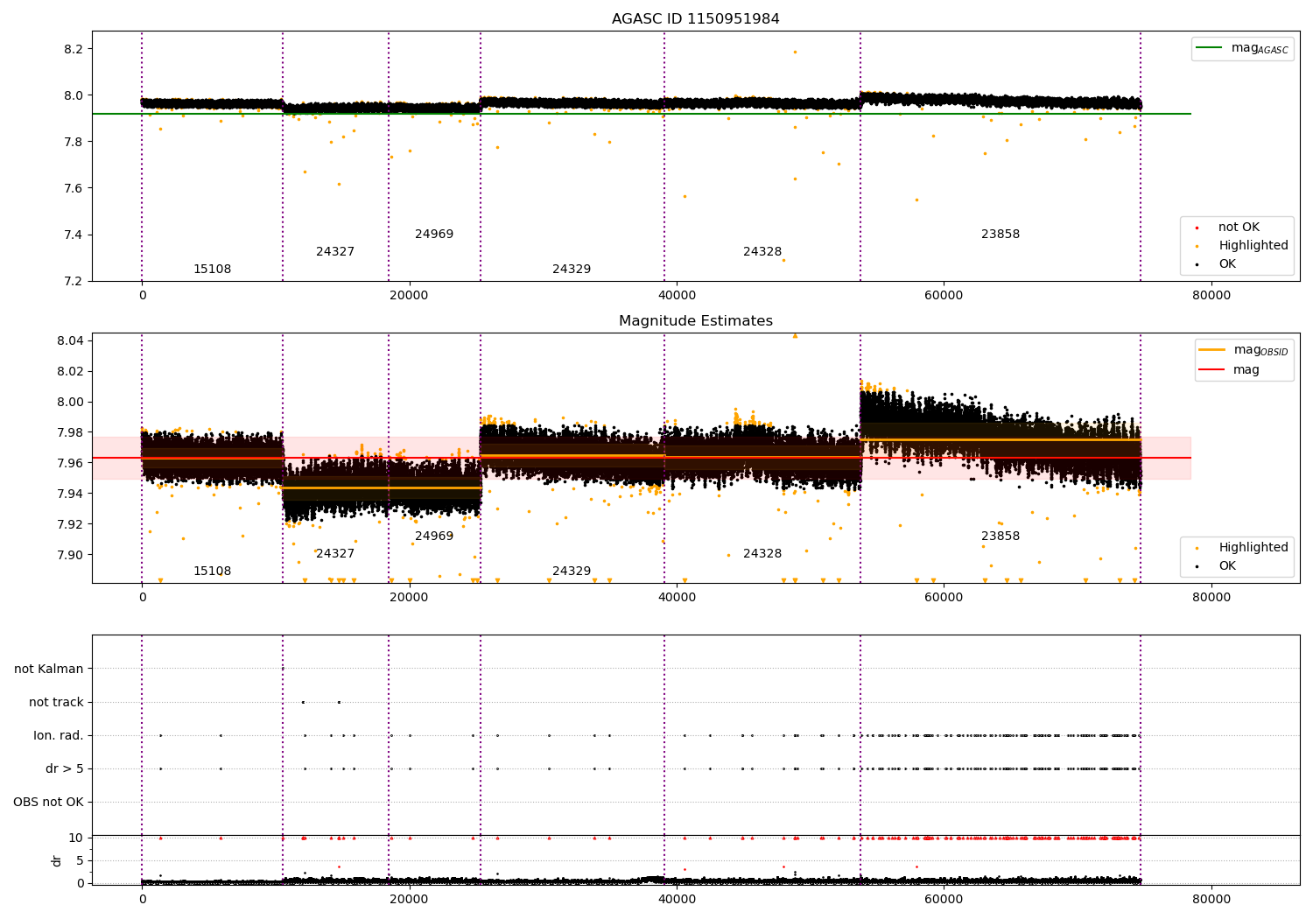Click the 7.90 y-axis tick label
Screen dimensions: 1313x919
(x=70, y=555)
